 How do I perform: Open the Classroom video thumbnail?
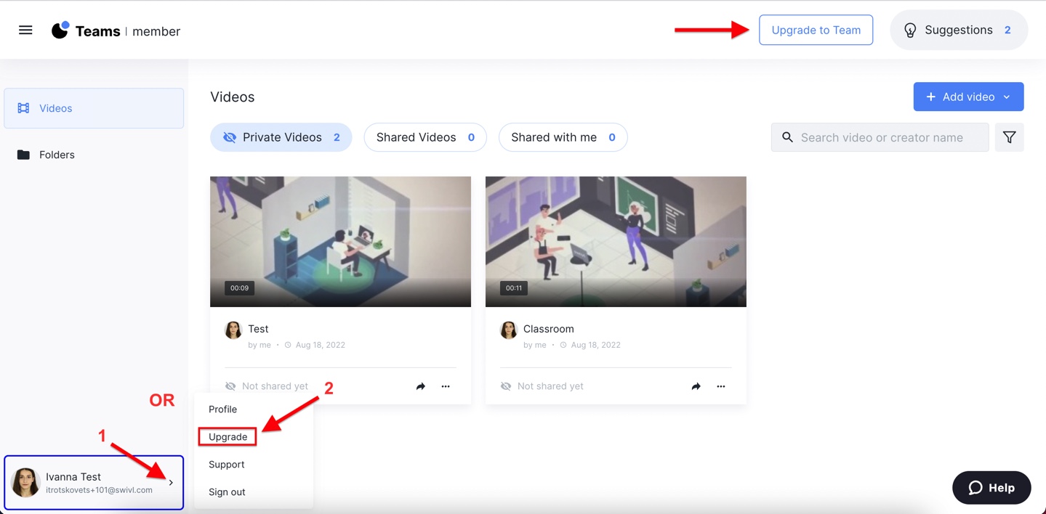616,241
